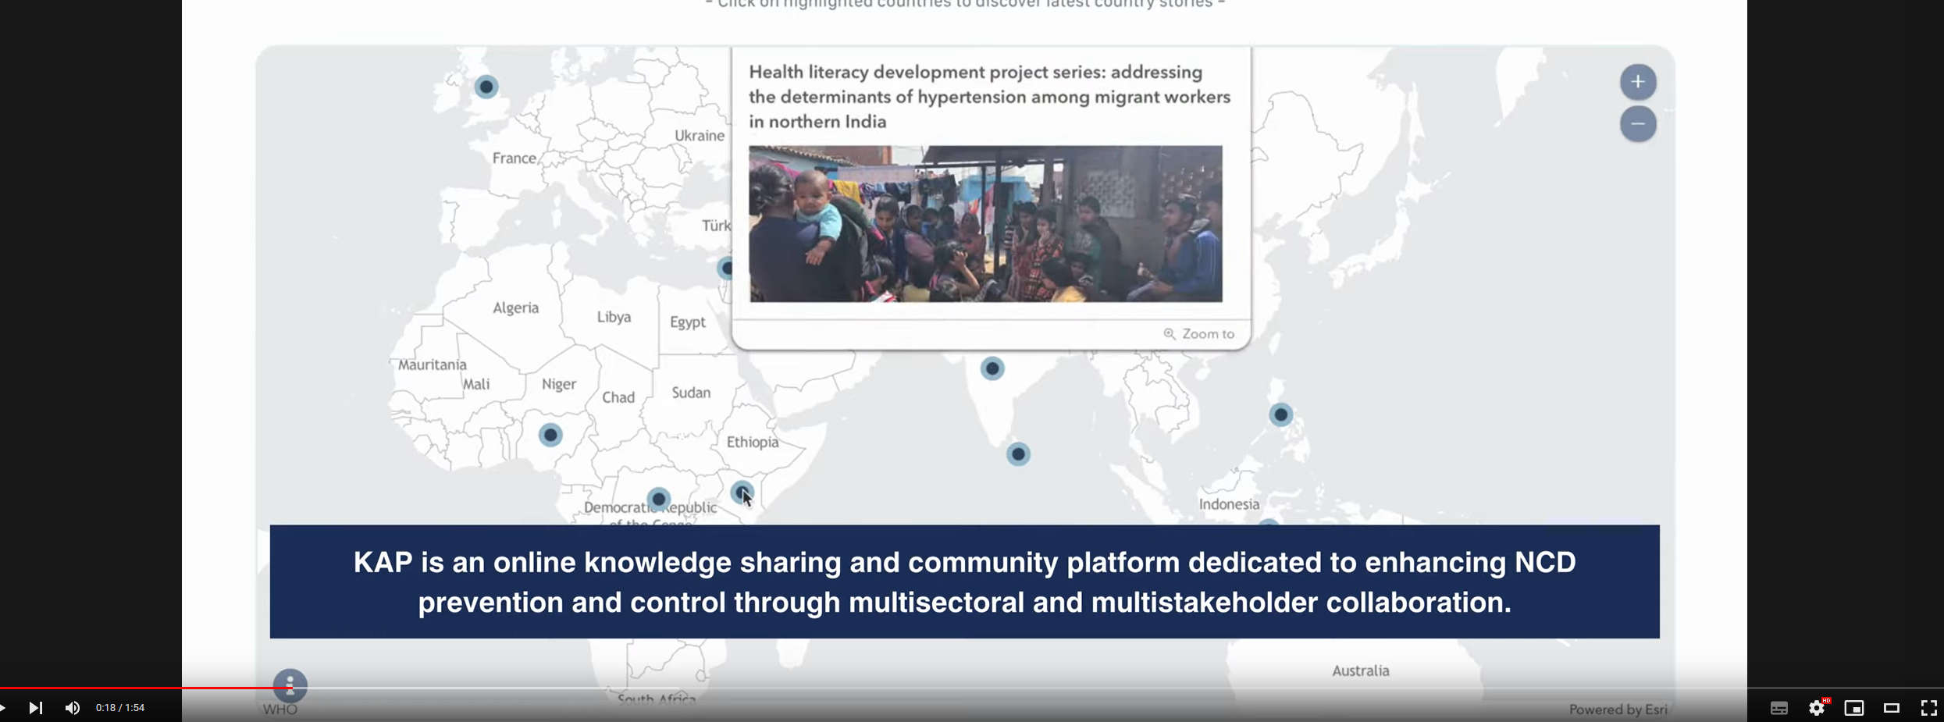Click the map zoom out minus button
Viewport: 1944px width, 722px height.
1638,124
